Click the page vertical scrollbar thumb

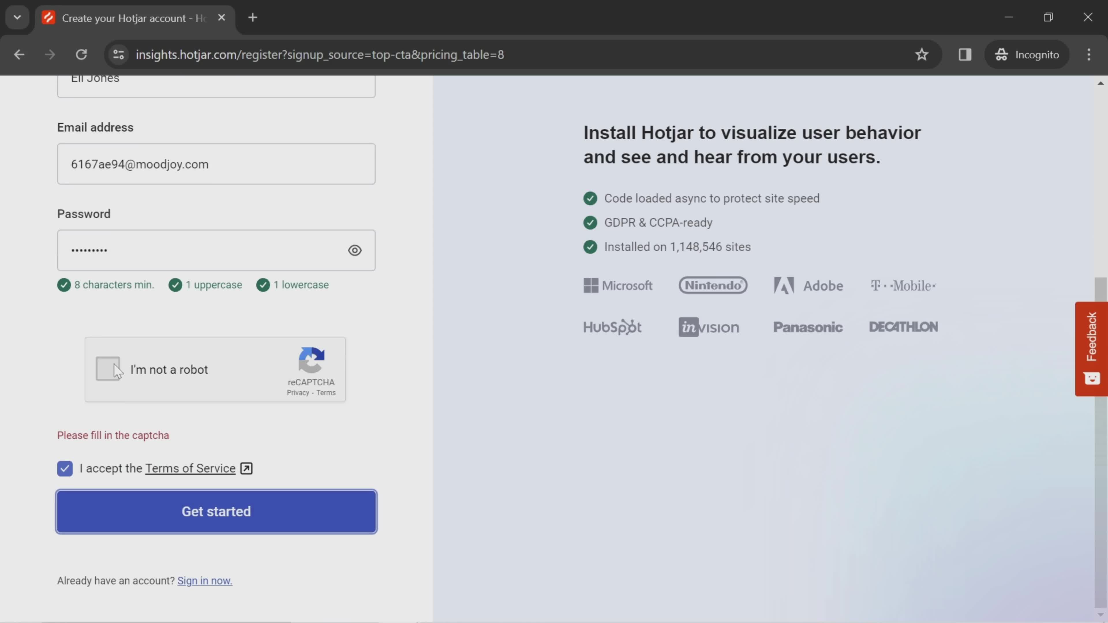click(x=1101, y=443)
